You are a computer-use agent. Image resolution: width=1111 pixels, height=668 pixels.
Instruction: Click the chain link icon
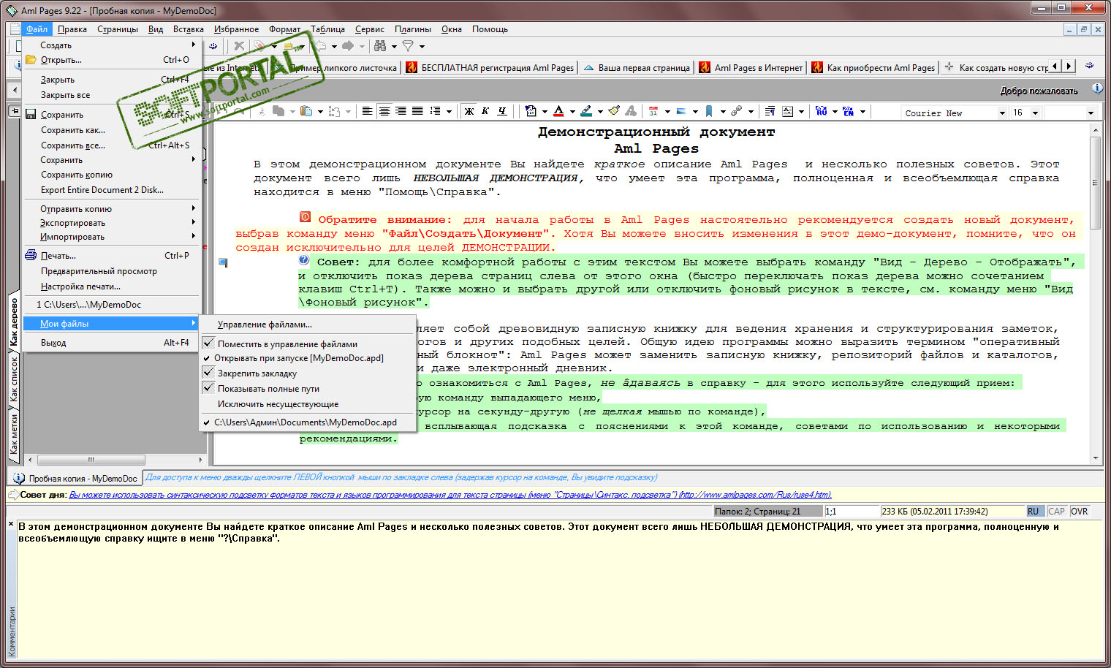(x=736, y=111)
